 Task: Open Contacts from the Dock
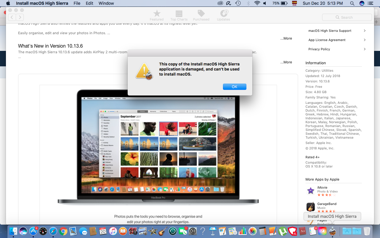93,231
